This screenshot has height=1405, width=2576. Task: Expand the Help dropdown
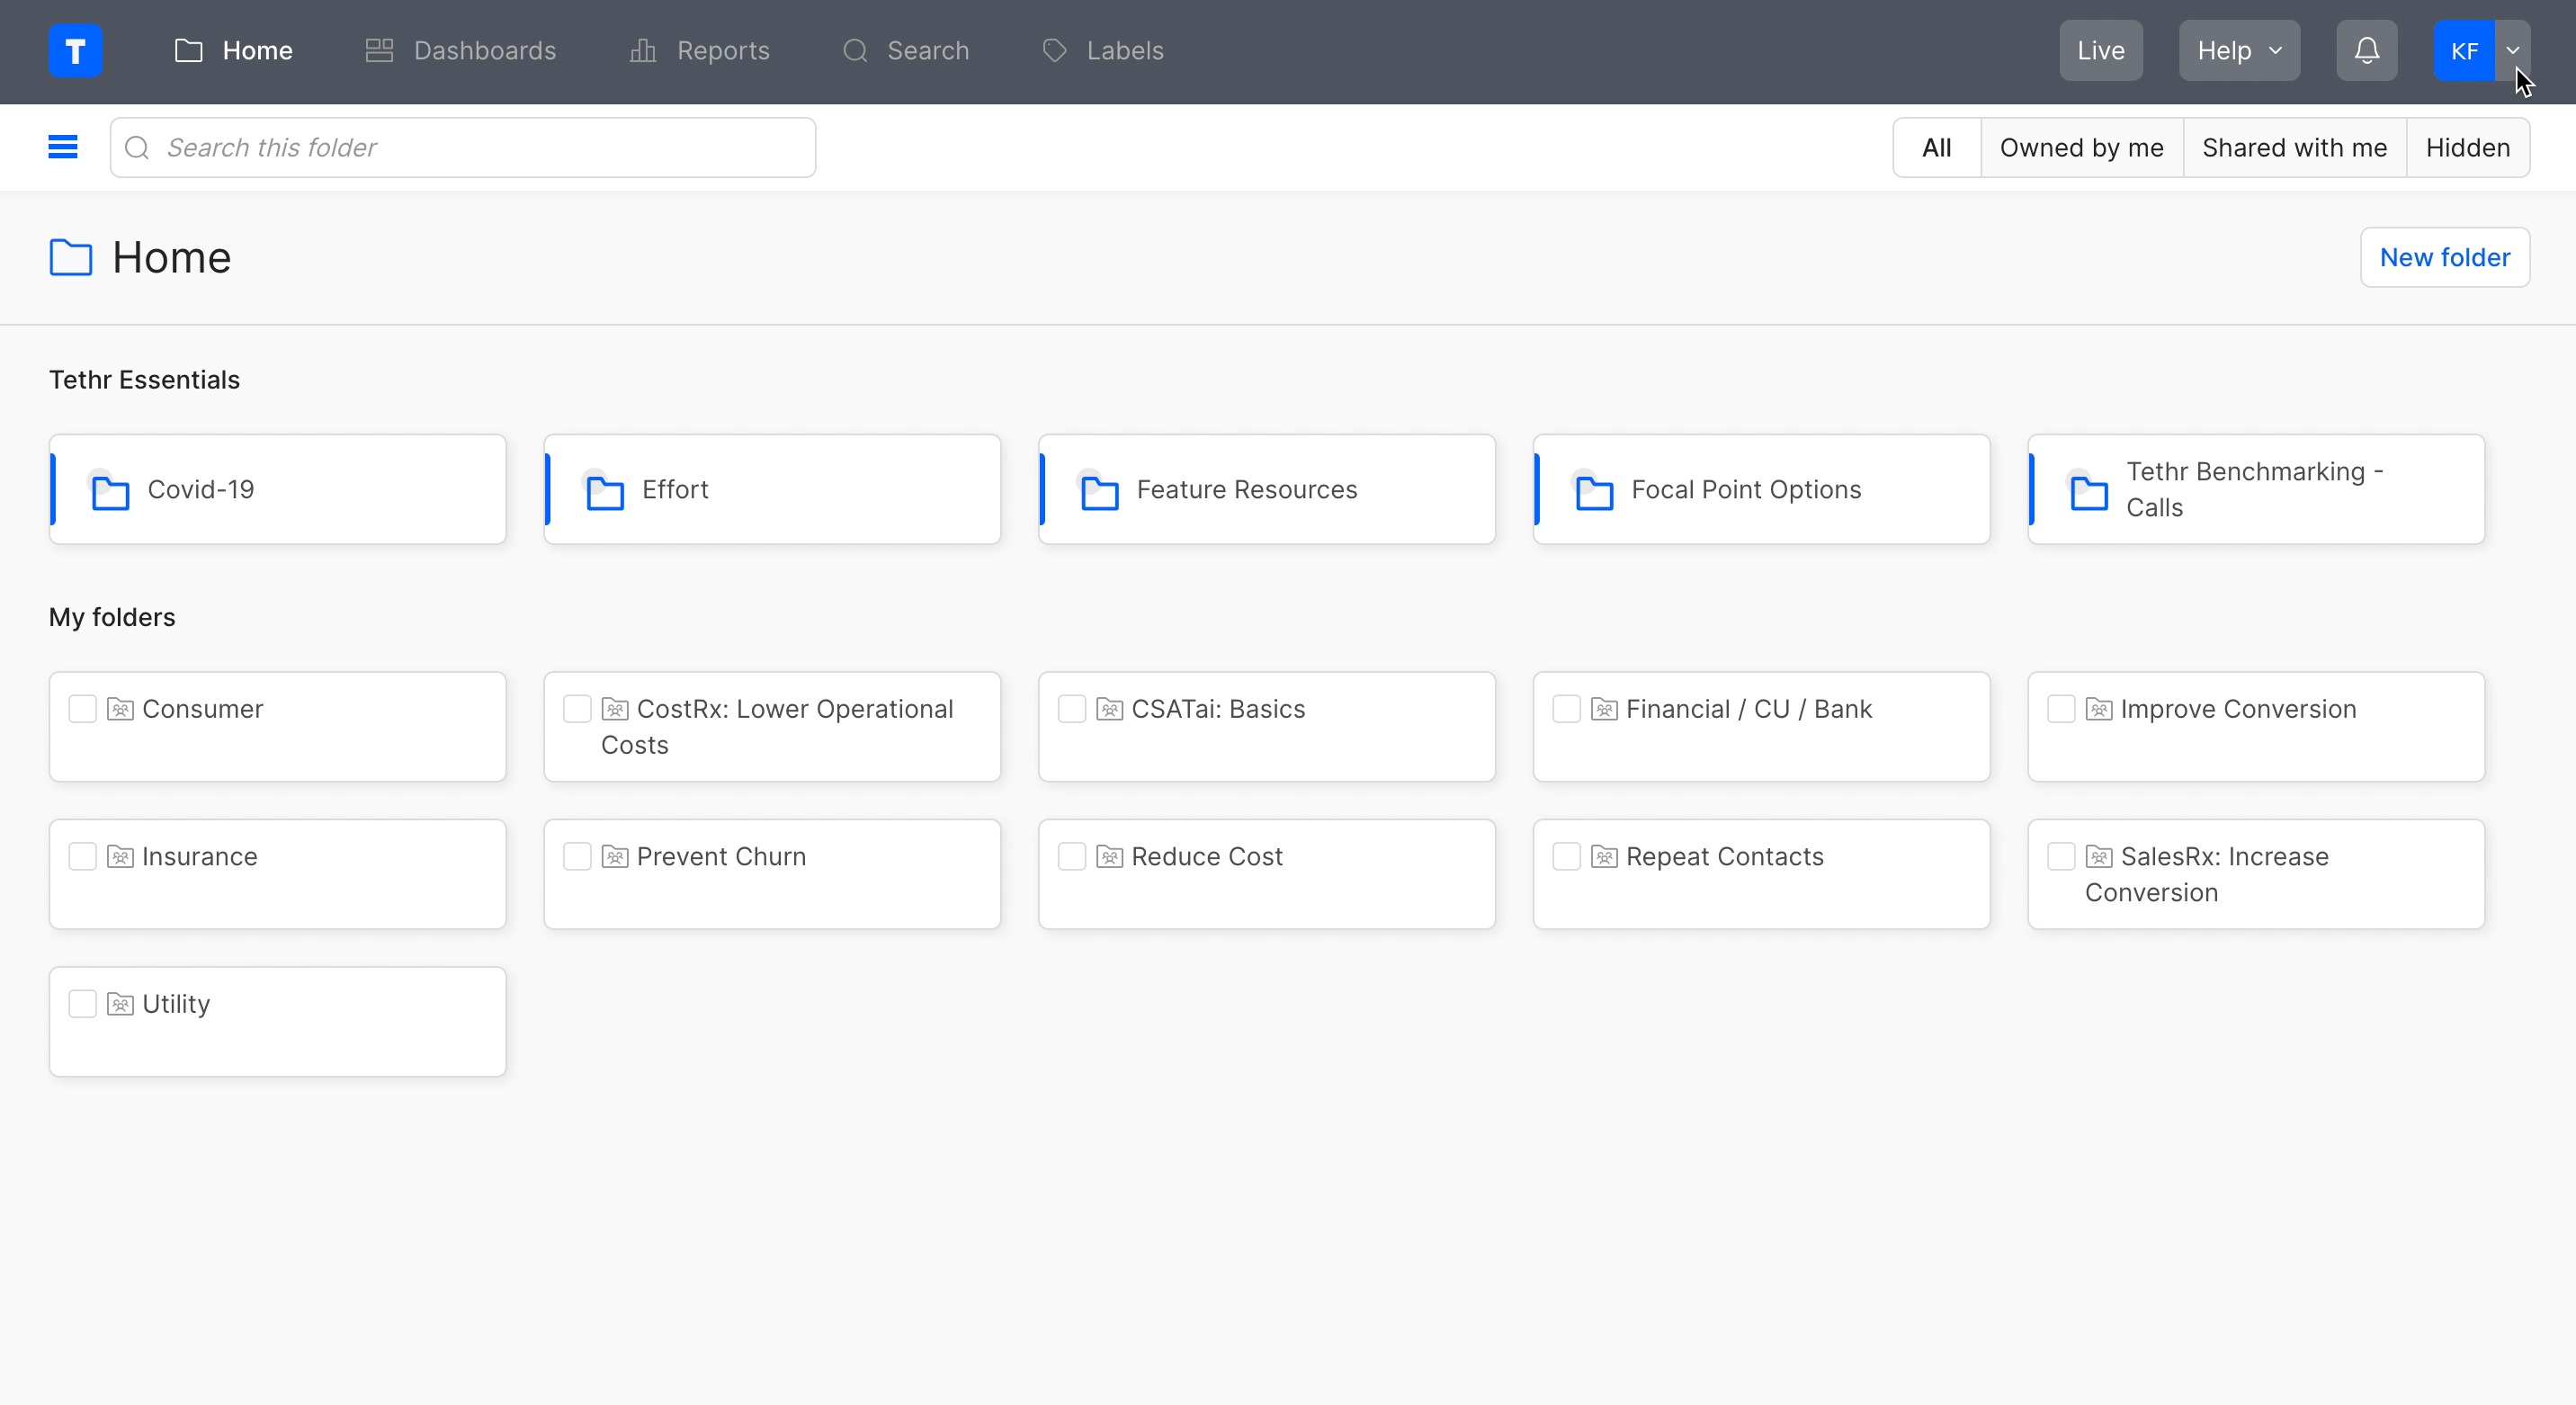(2238, 50)
